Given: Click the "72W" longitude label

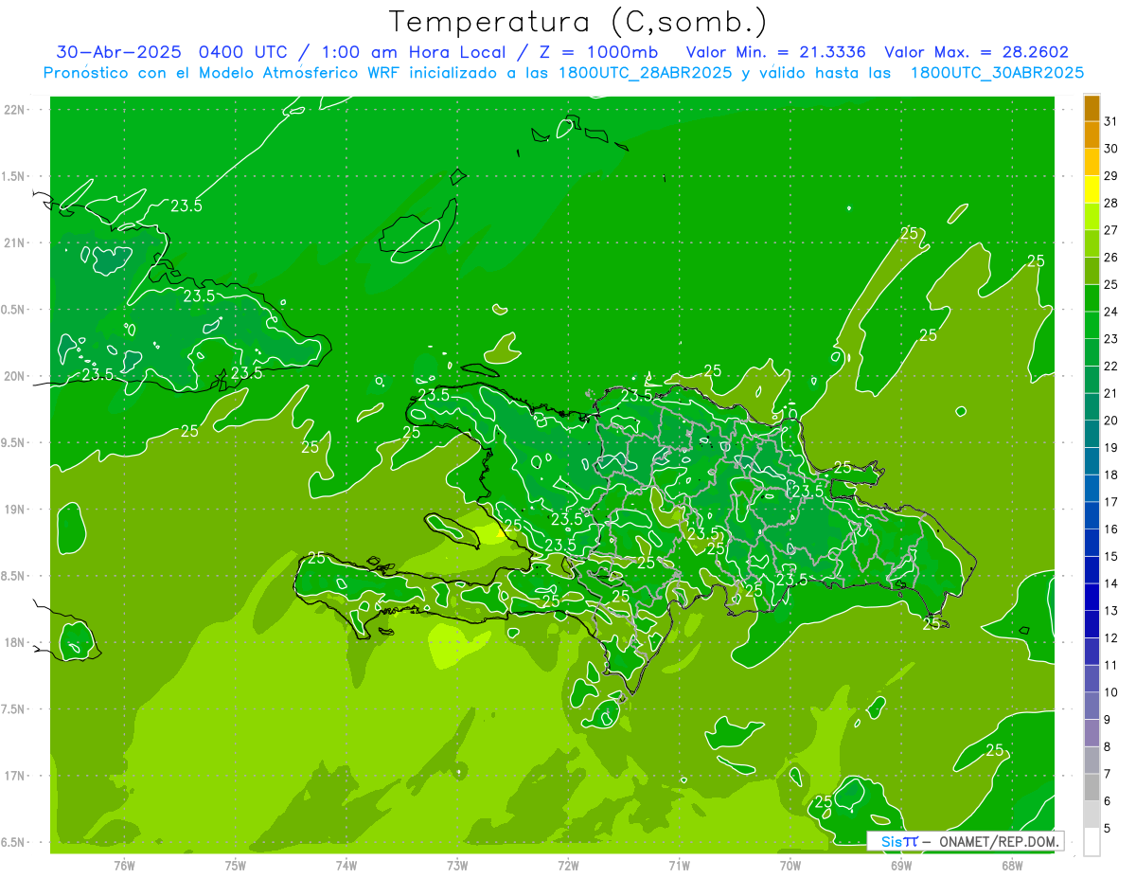Looking at the screenshot, I should (568, 865).
